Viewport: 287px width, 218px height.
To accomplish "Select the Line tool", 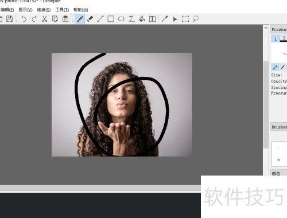I will (100, 19).
